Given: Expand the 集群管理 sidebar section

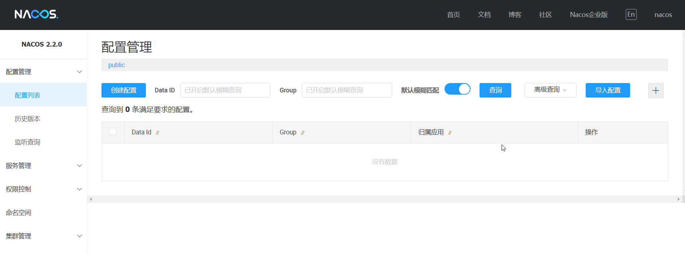Looking at the screenshot, I should (43, 236).
